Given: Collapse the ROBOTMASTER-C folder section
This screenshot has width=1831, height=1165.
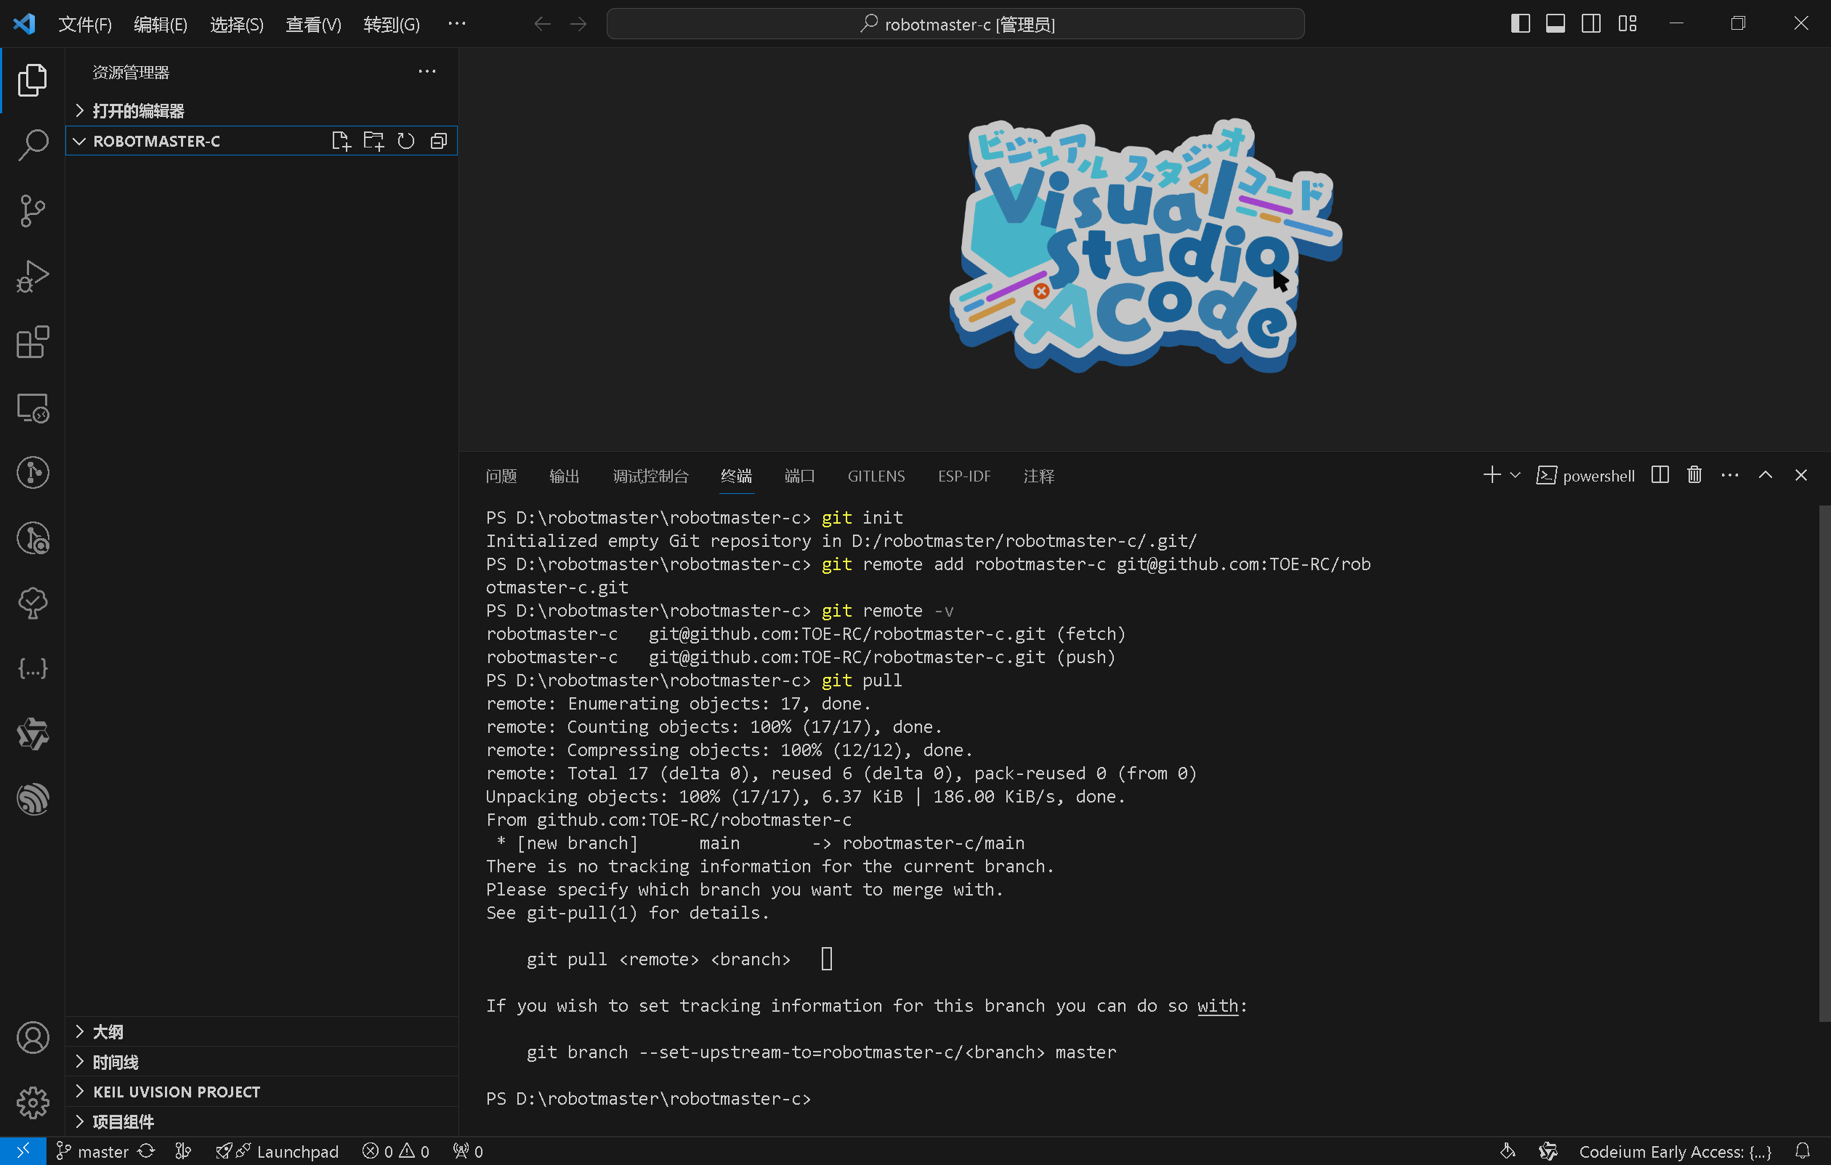Looking at the screenshot, I should 262,141.
